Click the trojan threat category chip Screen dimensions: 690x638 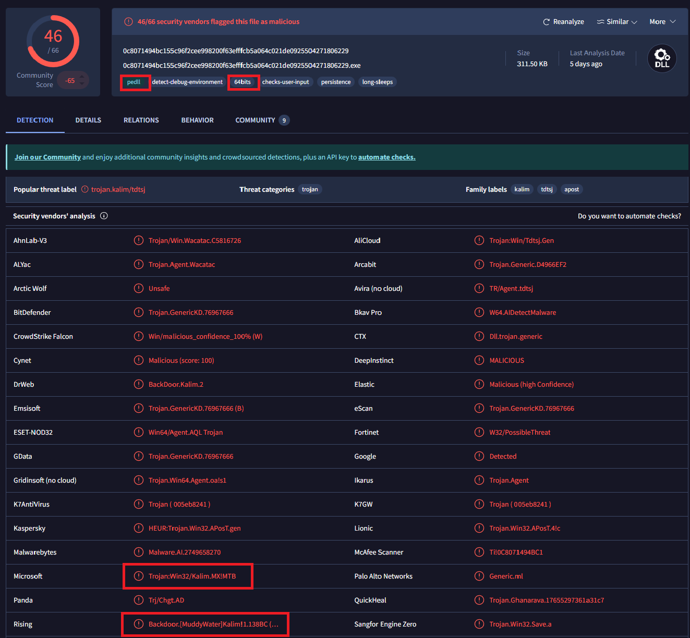(310, 189)
